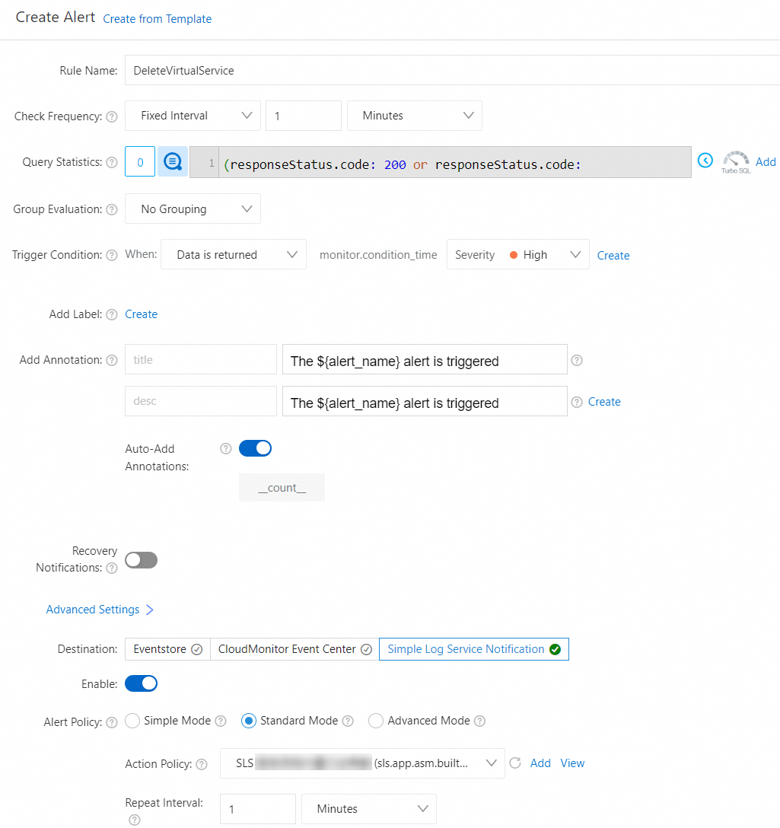Open help icon next to Add Annotation
Image resolution: width=780 pixels, height=828 pixels.
tap(111, 360)
